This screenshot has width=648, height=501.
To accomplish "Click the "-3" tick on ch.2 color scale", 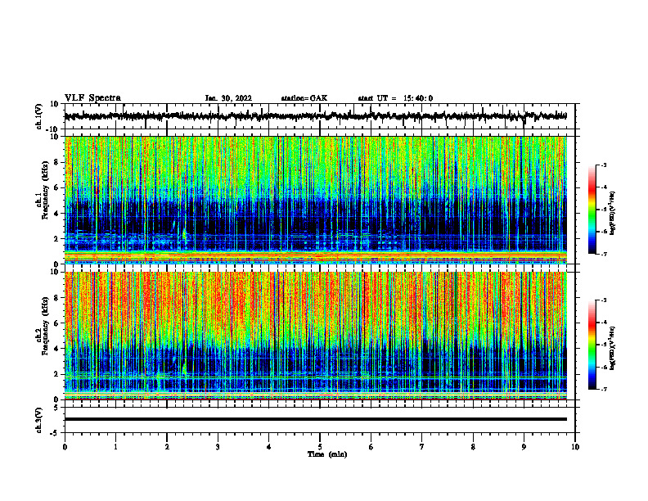I will pyautogui.click(x=604, y=300).
